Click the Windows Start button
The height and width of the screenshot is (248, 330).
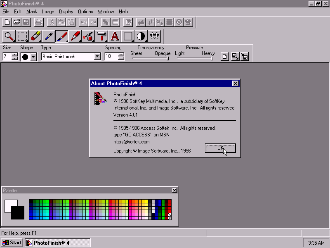click(x=12, y=243)
